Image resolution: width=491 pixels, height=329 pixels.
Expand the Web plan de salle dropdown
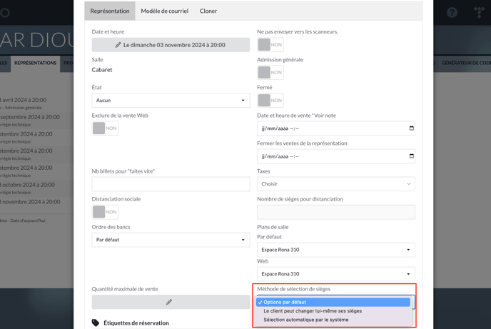click(335, 274)
